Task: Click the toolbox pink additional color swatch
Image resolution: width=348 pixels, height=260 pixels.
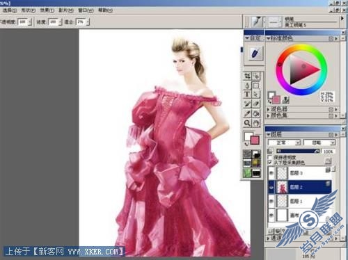Action: pyautogui.click(x=255, y=140)
